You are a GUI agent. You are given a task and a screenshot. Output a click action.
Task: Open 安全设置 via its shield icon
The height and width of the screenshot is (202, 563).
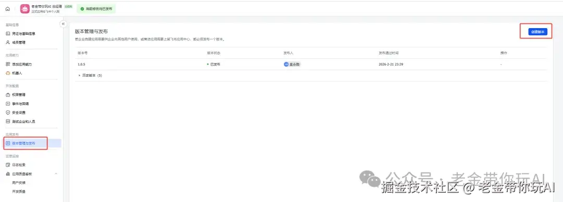click(8, 113)
